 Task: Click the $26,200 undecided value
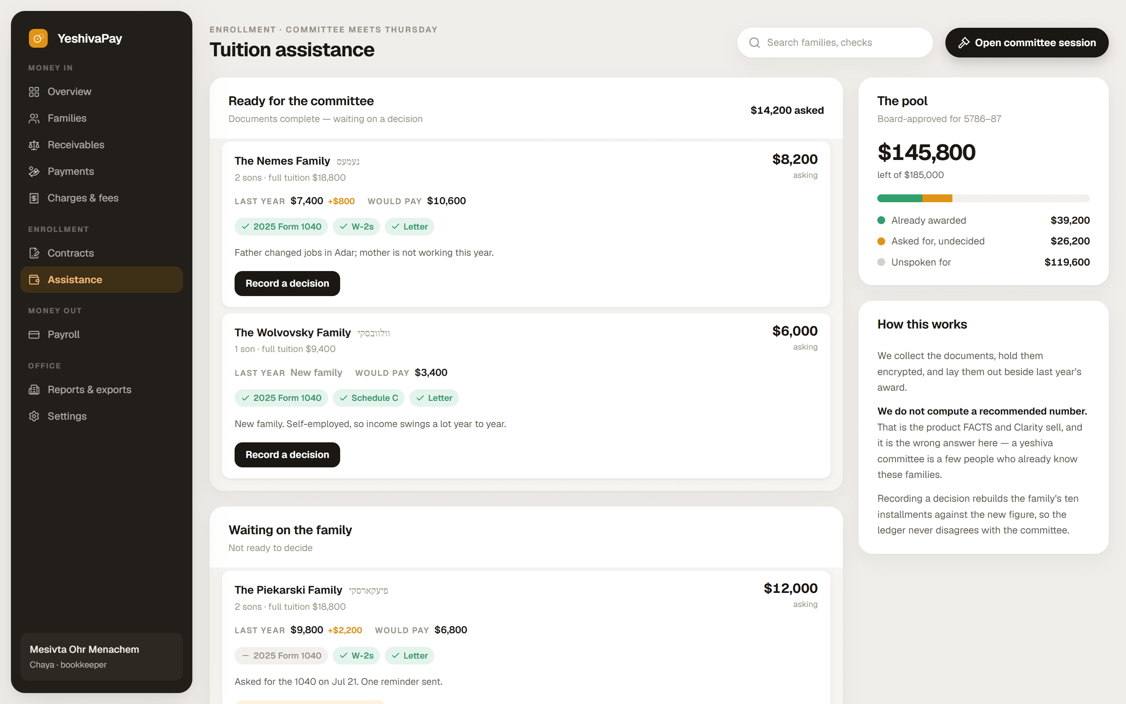tap(1070, 241)
